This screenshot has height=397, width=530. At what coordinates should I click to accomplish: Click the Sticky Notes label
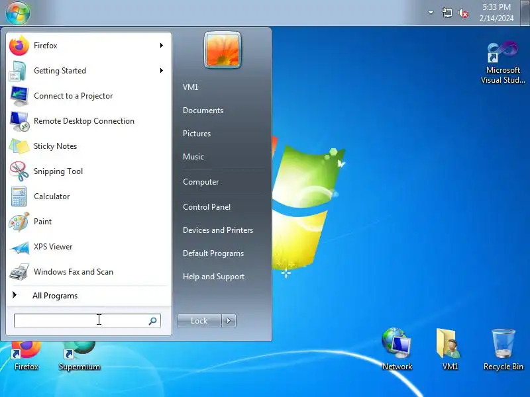[x=56, y=146]
